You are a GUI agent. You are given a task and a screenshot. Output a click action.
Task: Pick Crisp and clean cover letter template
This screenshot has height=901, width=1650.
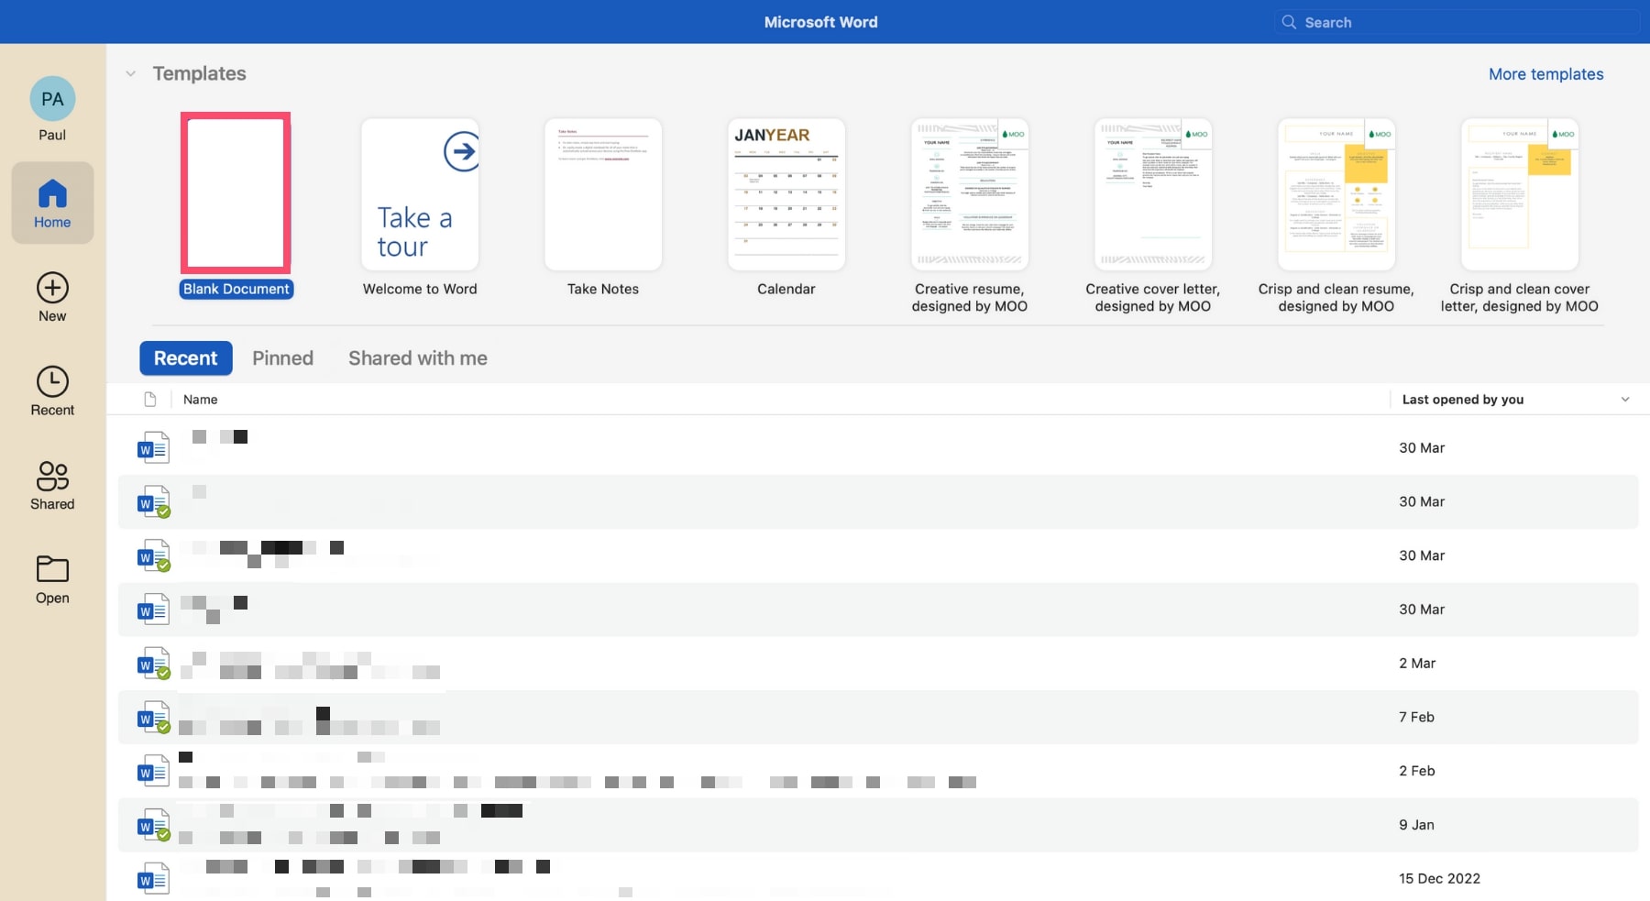[1520, 194]
